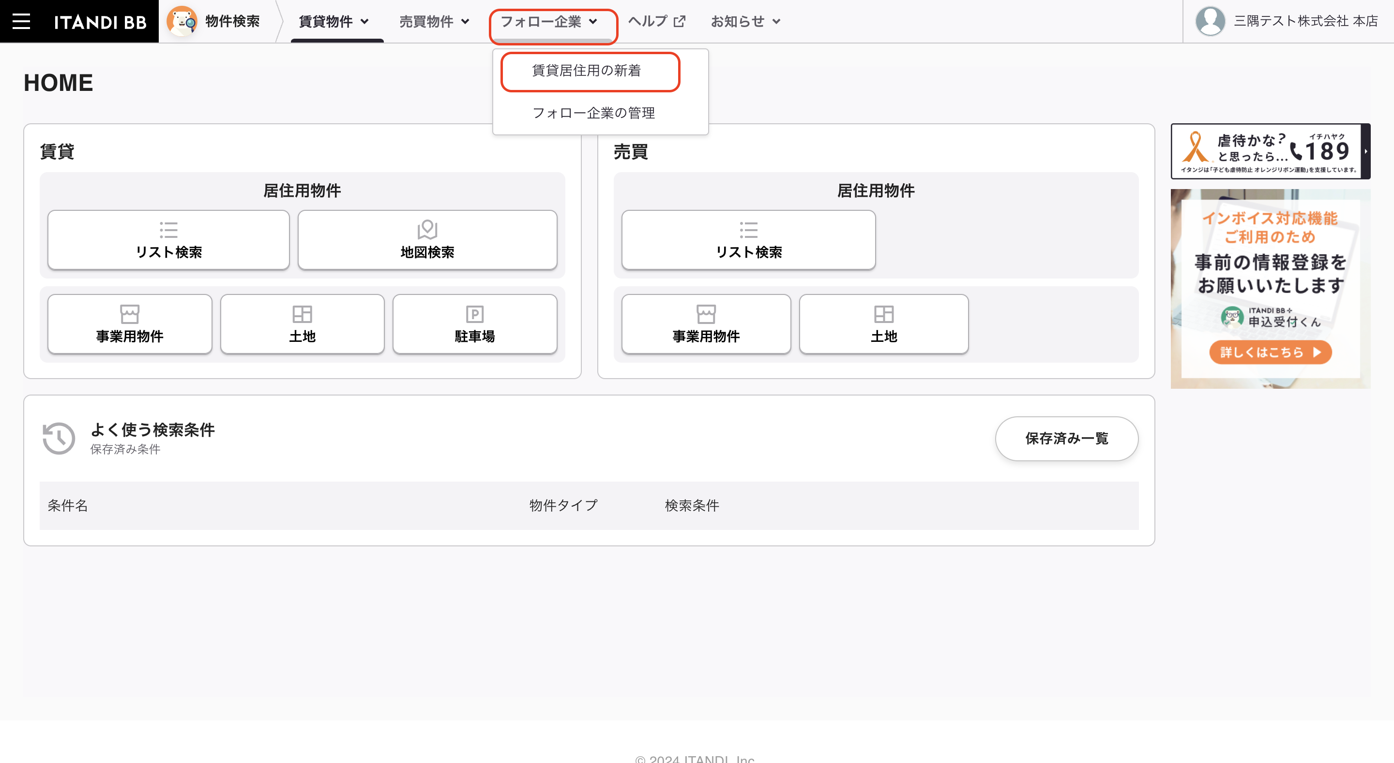The height and width of the screenshot is (763, 1394).
Task: Click the list icon in 賃貸 リスト検索
Action: (x=169, y=230)
